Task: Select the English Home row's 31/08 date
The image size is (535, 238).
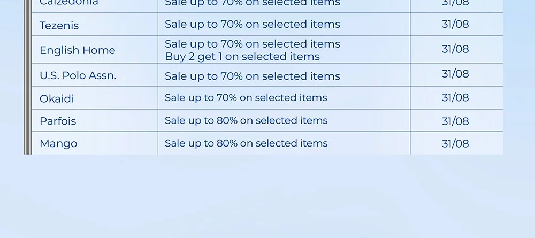Action: (x=455, y=49)
